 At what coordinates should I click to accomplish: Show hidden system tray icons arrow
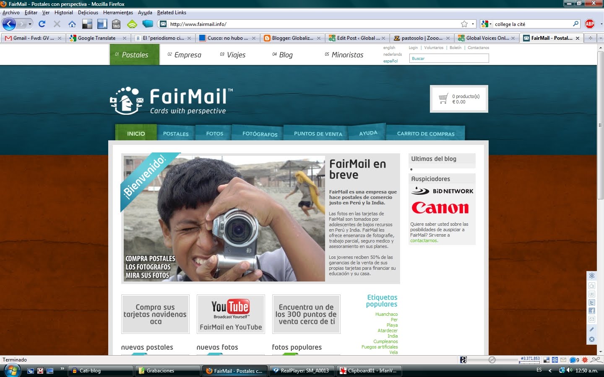(x=550, y=370)
